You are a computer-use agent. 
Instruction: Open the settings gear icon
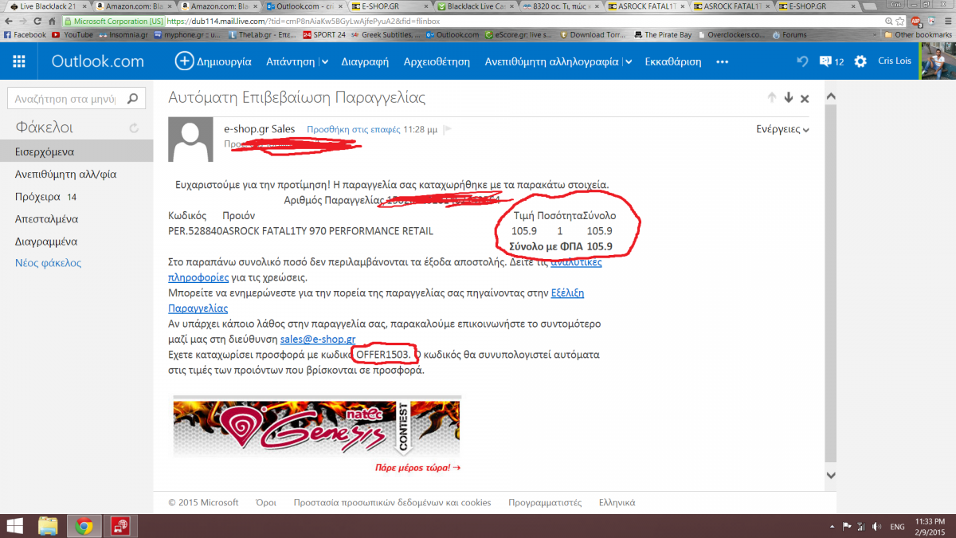point(860,61)
